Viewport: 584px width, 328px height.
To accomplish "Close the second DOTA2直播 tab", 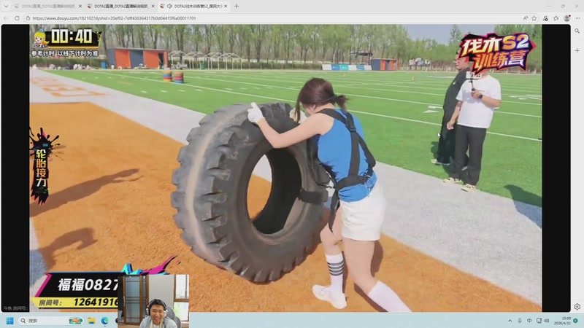I will coord(153,6).
